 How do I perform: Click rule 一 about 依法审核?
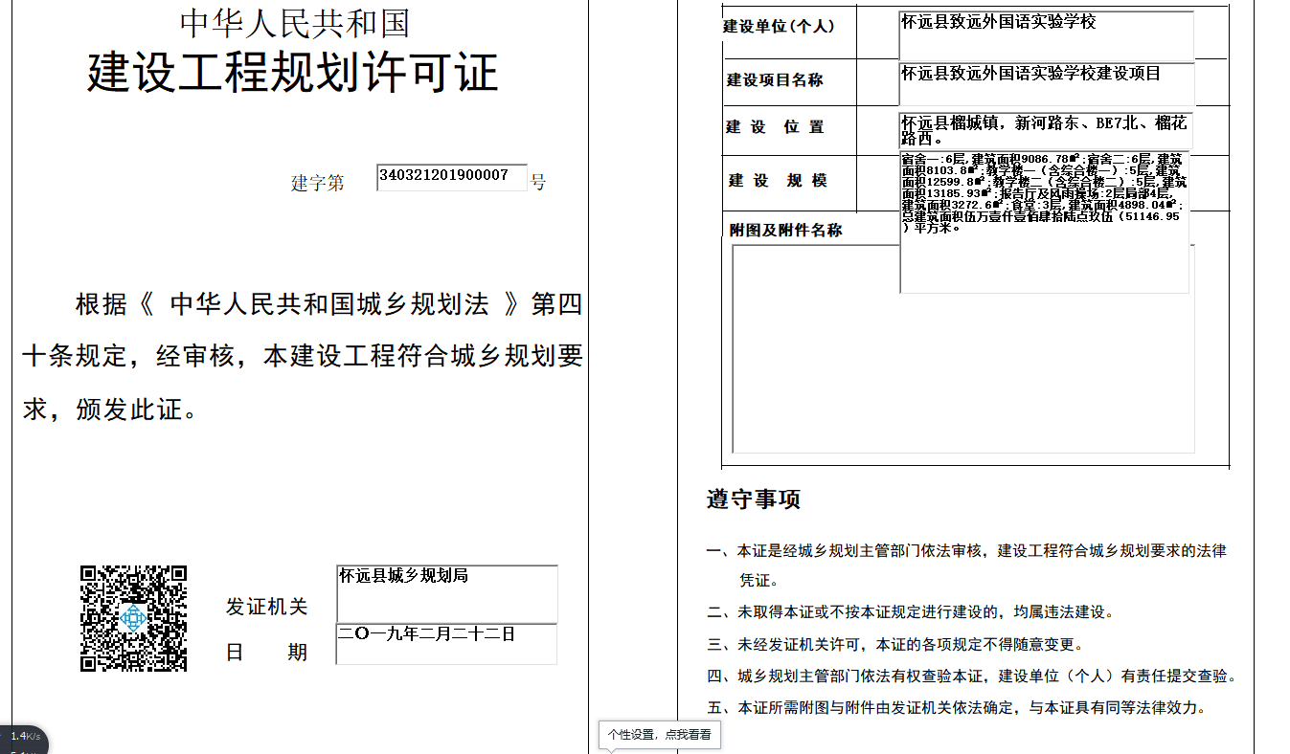(966, 565)
